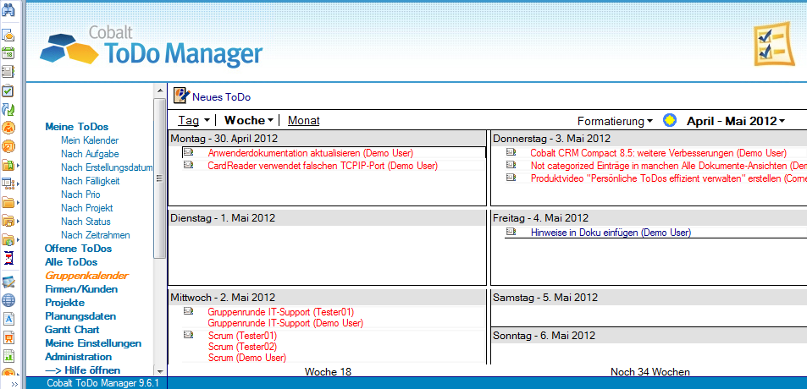Screen dimensions: 807x389
Task: Select Nach Aufgabe view
Action: coord(90,154)
